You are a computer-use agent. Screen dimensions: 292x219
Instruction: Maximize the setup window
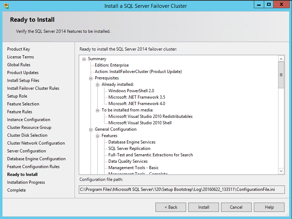[x=269, y=5]
